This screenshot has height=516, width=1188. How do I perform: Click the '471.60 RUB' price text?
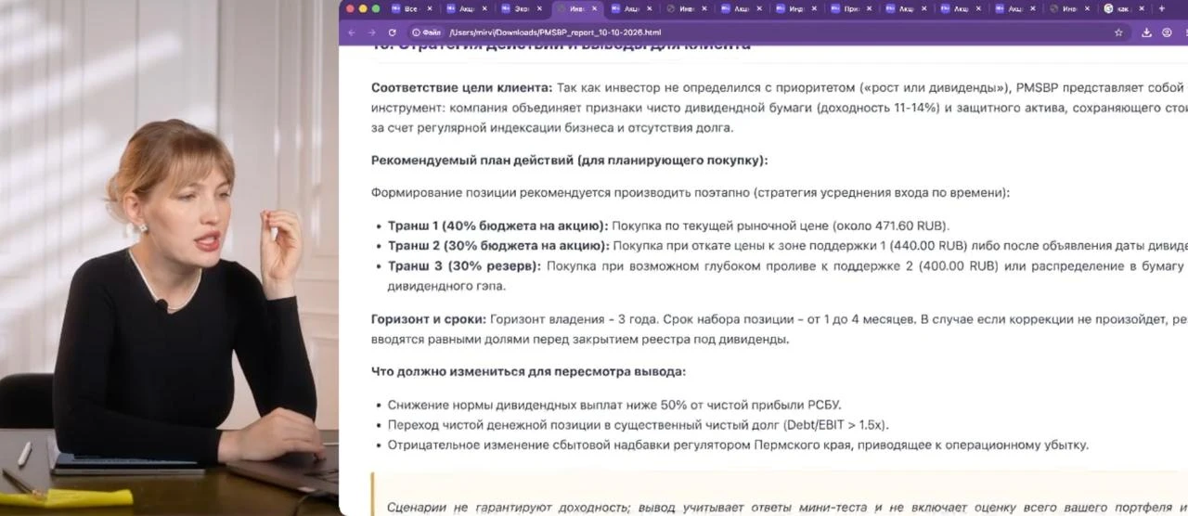[x=910, y=226]
